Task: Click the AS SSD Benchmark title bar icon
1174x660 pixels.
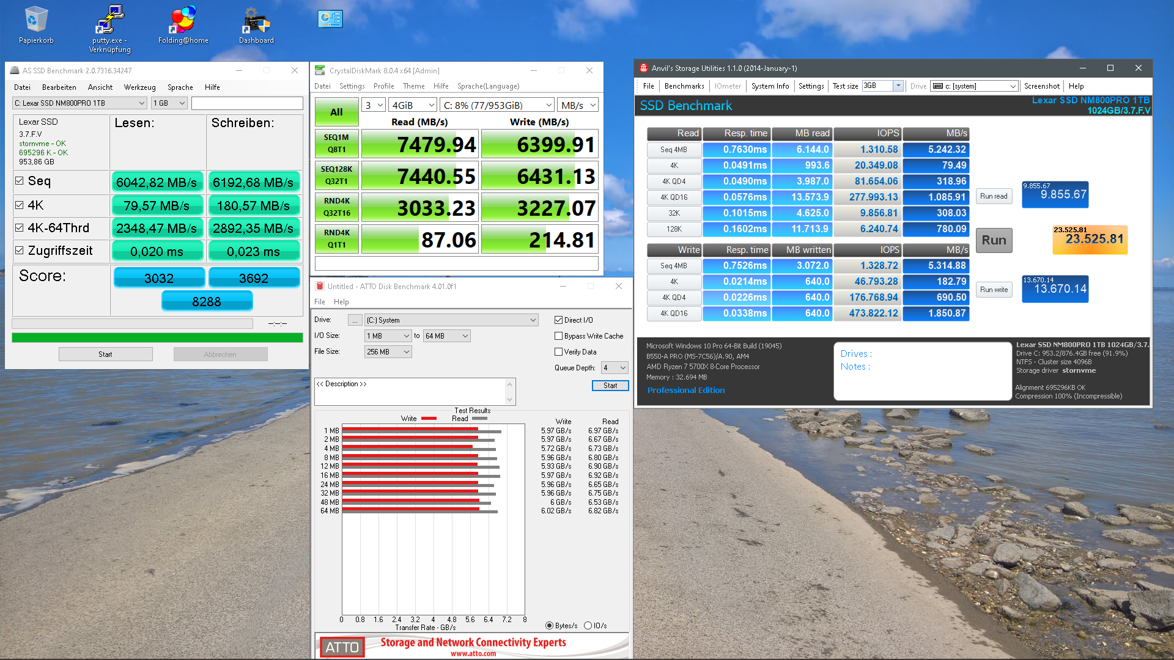Action: pyautogui.click(x=14, y=70)
